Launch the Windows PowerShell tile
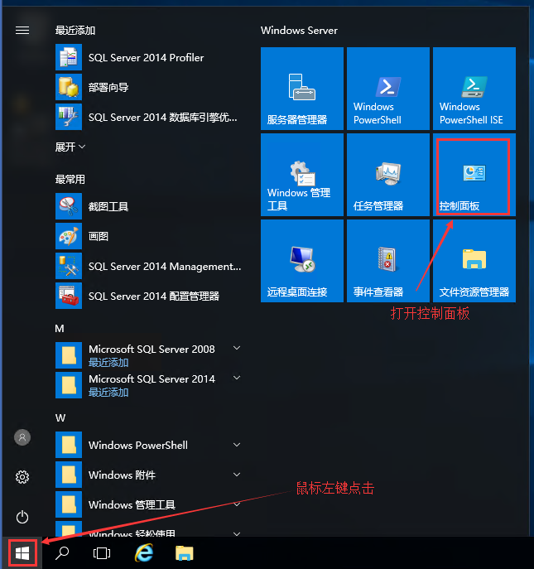534x569 pixels. click(387, 88)
